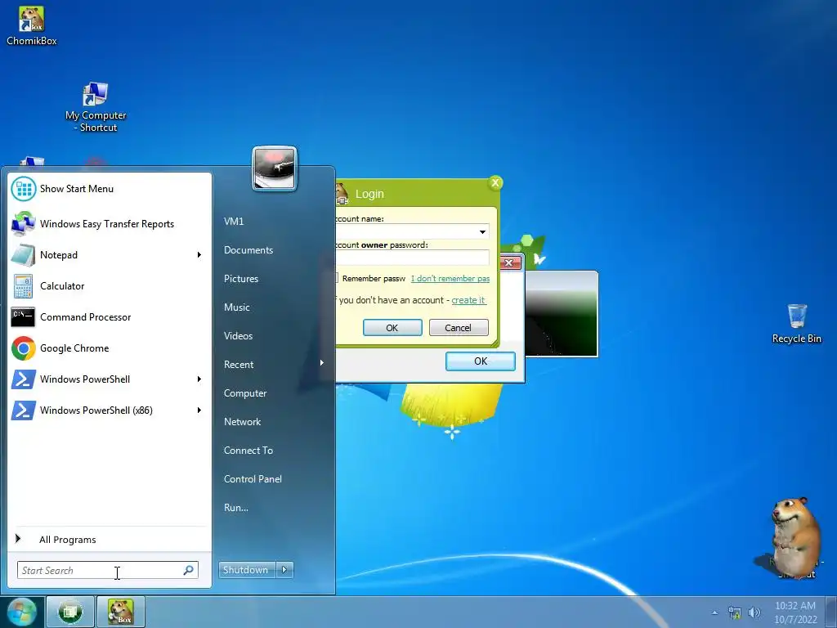This screenshot has height=628, width=837.
Task: Click the user account picture in start menu
Action: pos(275,168)
